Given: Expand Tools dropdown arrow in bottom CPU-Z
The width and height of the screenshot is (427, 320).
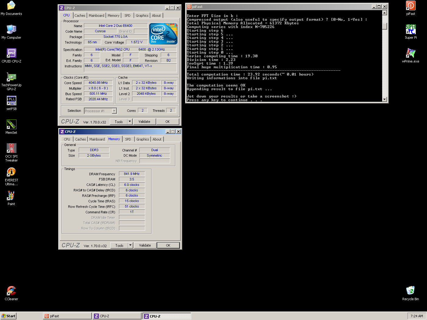Looking at the screenshot, I should (130, 245).
